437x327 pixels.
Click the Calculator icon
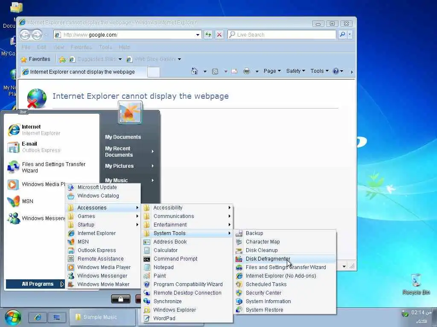[x=147, y=250]
